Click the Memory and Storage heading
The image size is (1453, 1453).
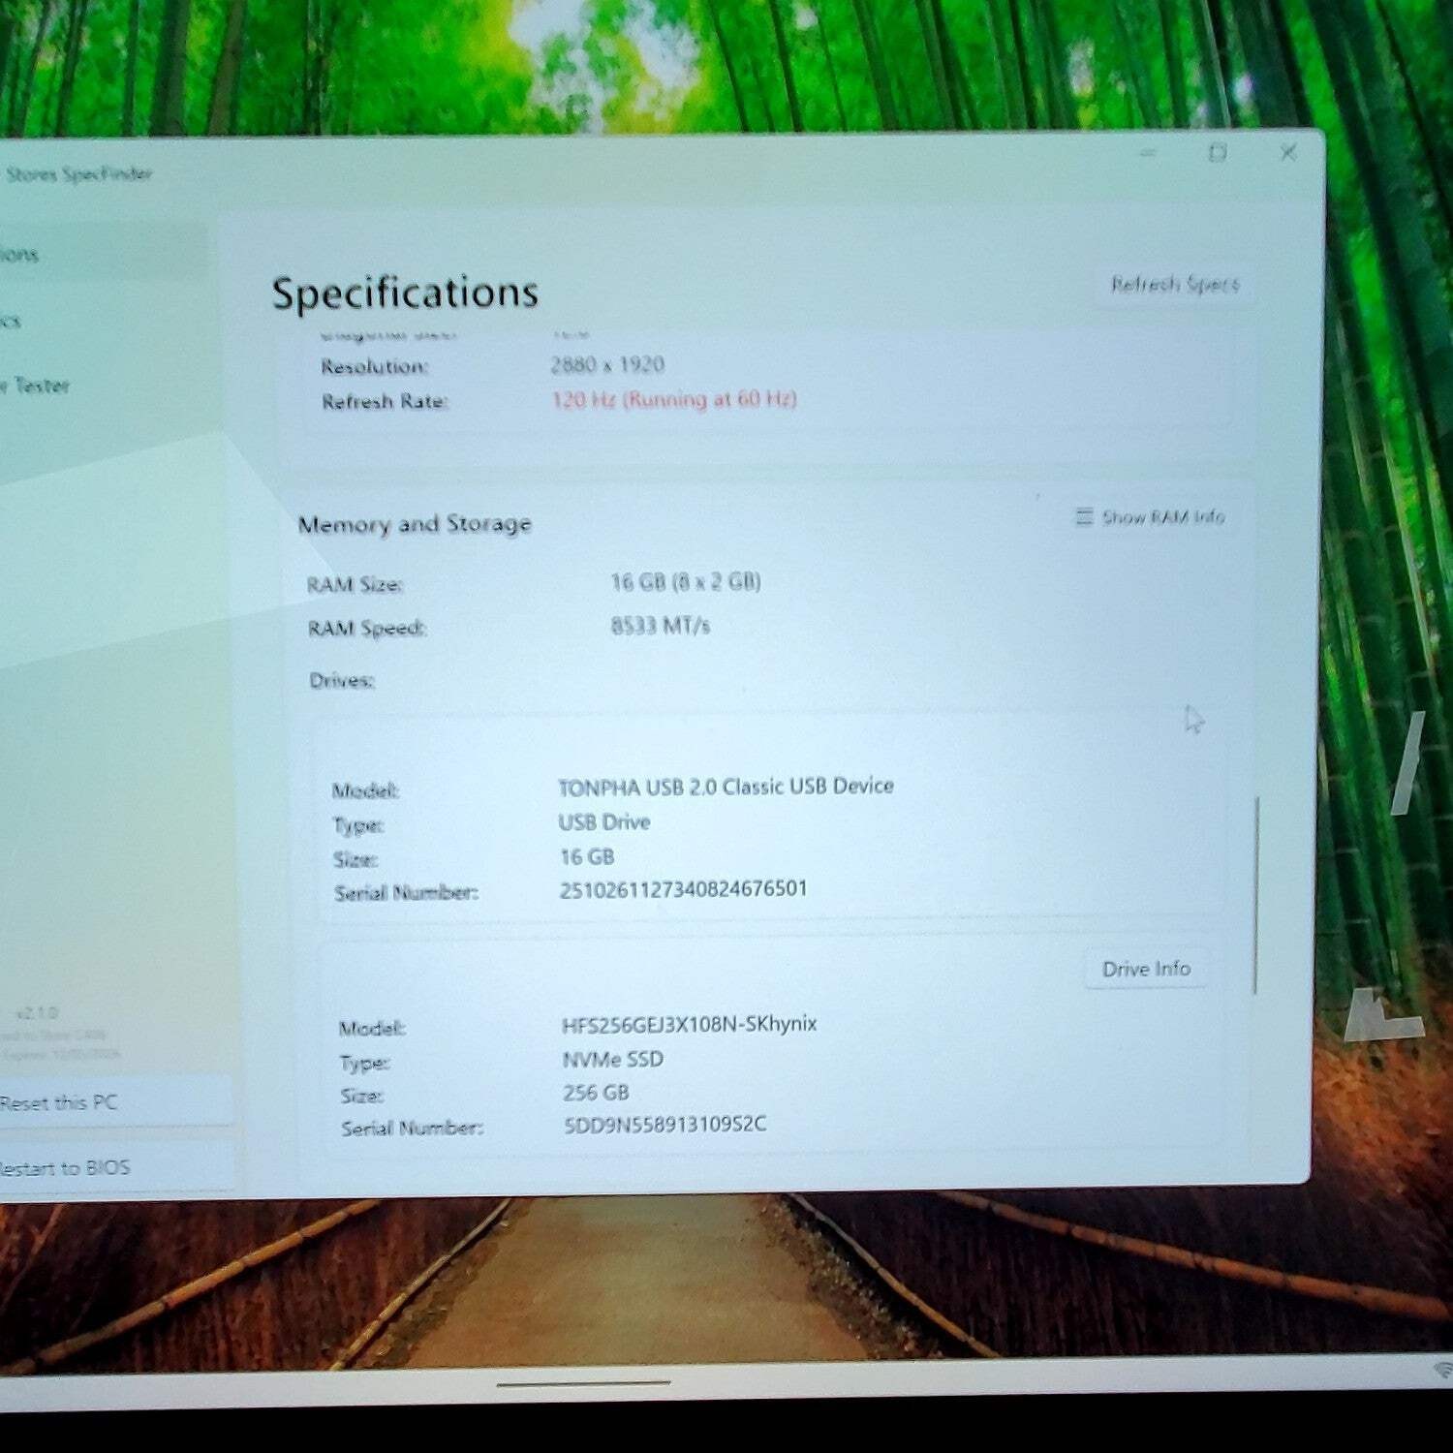[x=415, y=524]
